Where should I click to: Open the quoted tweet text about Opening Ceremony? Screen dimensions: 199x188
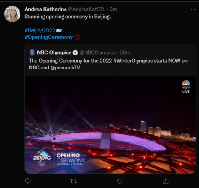108,64
